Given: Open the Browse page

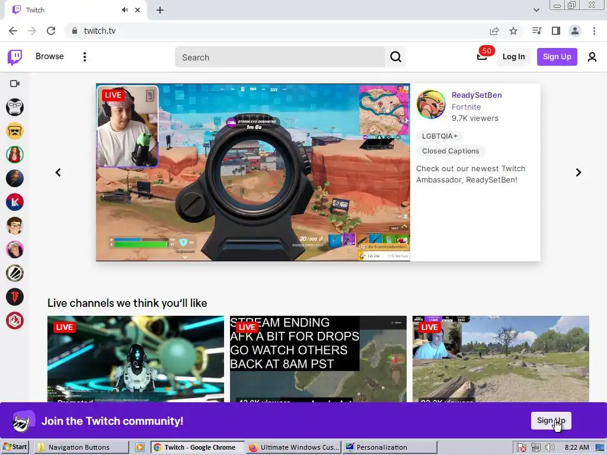Looking at the screenshot, I should coord(50,56).
